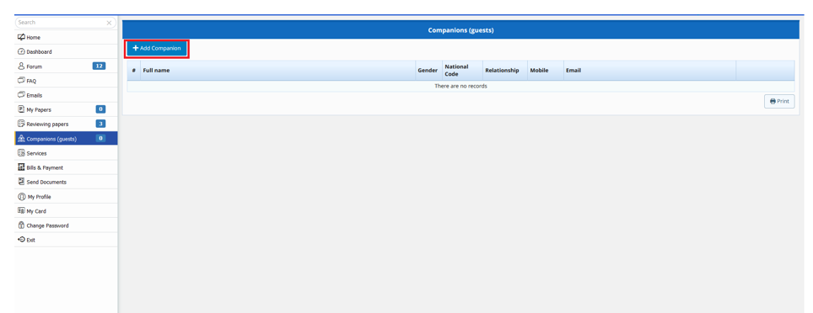
Task: Click the Relationship column header
Action: [x=505, y=71]
